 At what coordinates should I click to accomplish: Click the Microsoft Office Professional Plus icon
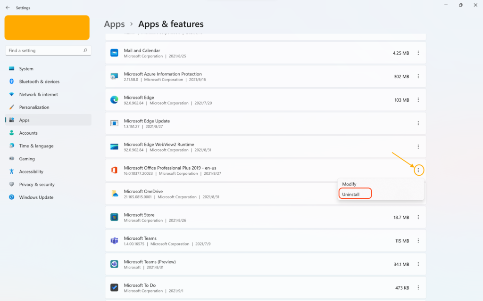[x=114, y=170]
